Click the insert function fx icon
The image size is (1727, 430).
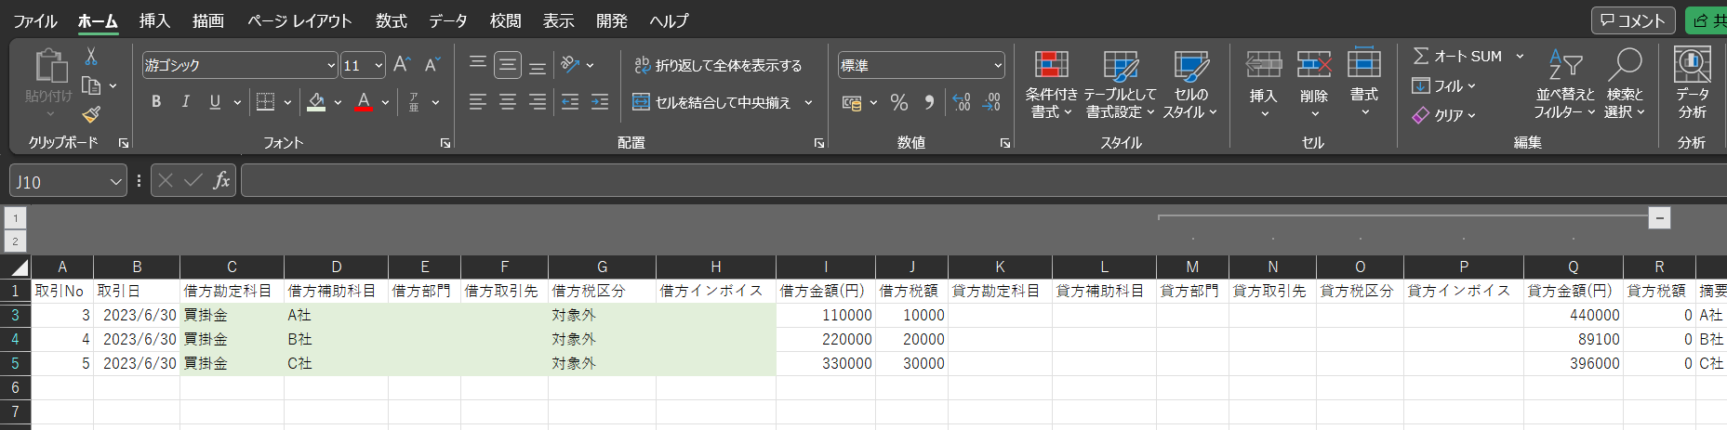[x=221, y=180]
